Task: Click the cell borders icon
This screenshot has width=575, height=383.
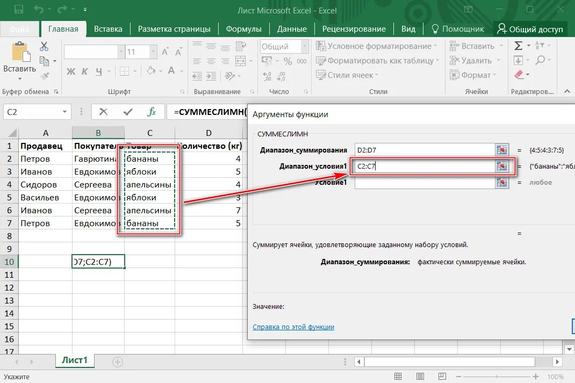Action: click(x=125, y=71)
